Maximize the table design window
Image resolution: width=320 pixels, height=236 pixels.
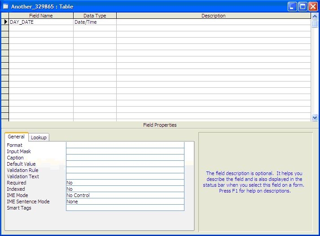[302, 7]
